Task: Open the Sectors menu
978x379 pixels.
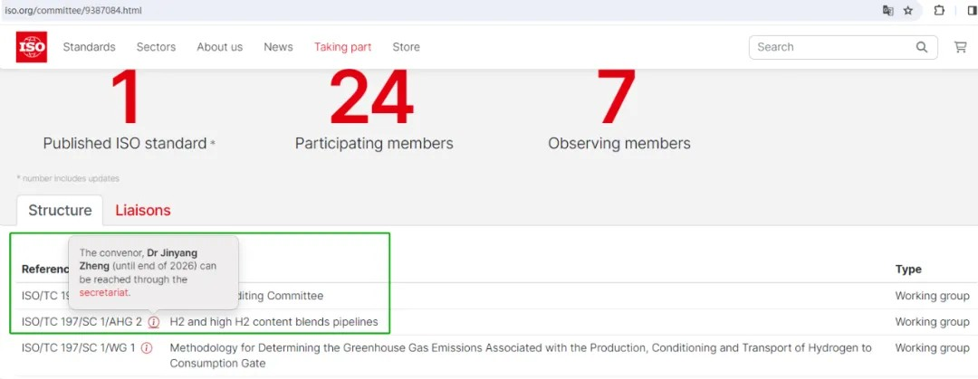Action: point(156,47)
